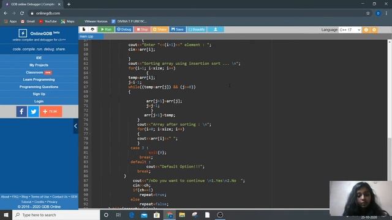Viewport: 392px width, 220px height.
Task: Open Classroom in the sidebar
Action: [x=39, y=72]
